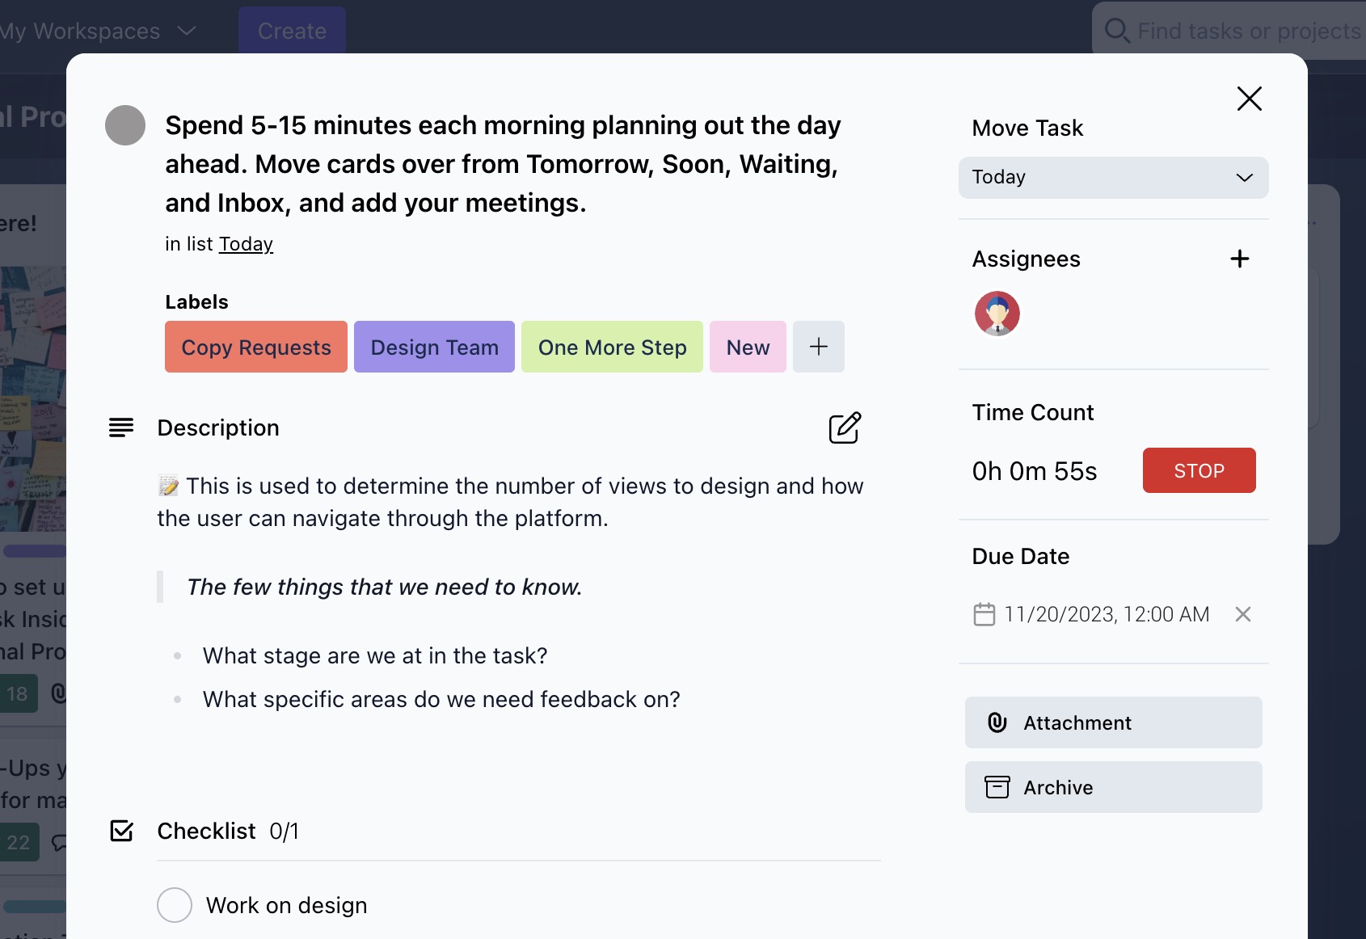Image resolution: width=1366 pixels, height=939 pixels.
Task: Click the checklist checkmark icon
Action: pyautogui.click(x=121, y=830)
